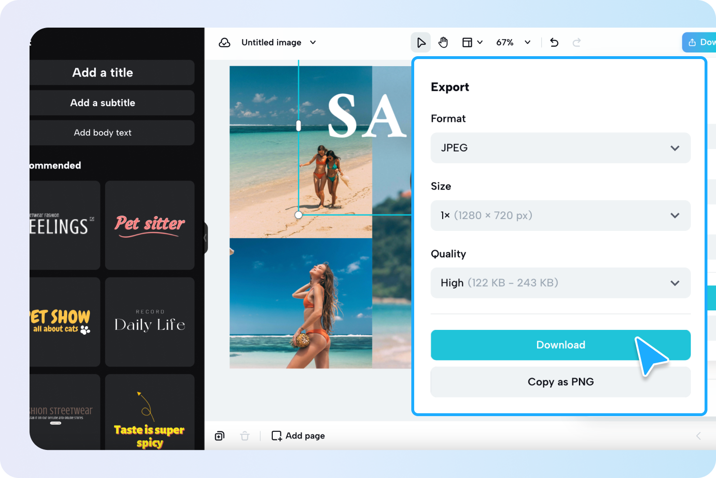Select the cursor/select tool
The image size is (716, 478).
[420, 42]
